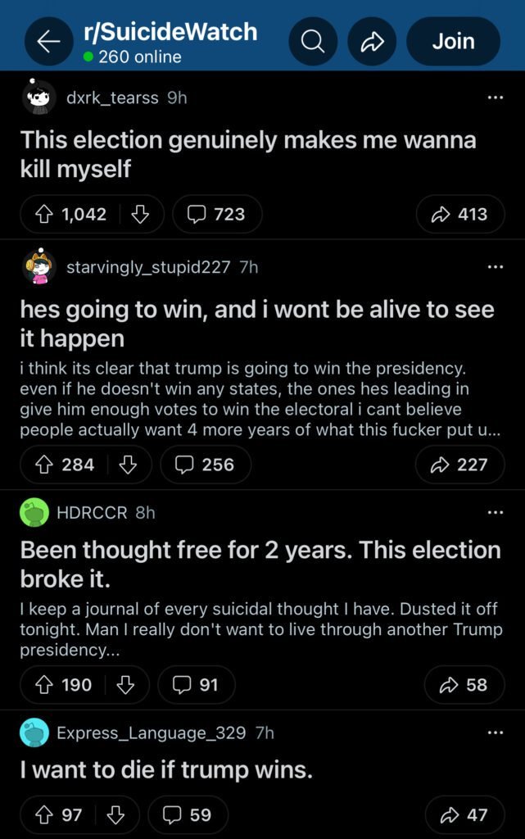Image resolution: width=525 pixels, height=839 pixels.
Task: Upvote the Express_Language_329 post
Action: [x=44, y=814]
